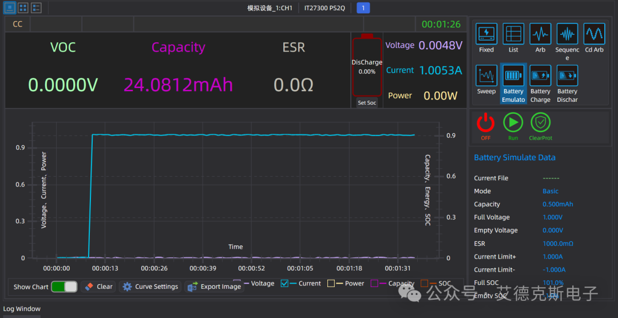618x318 pixels.
Task: Click the VOC reading 0.0000V
Action: pyautogui.click(x=63, y=85)
